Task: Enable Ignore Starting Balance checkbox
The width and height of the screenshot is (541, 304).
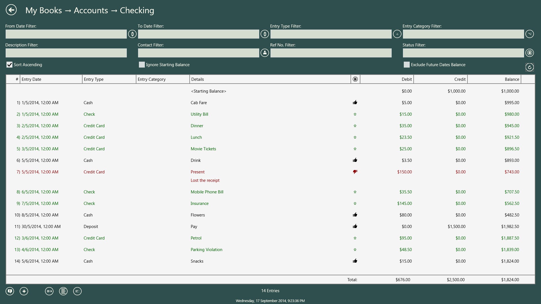Action: [142, 65]
